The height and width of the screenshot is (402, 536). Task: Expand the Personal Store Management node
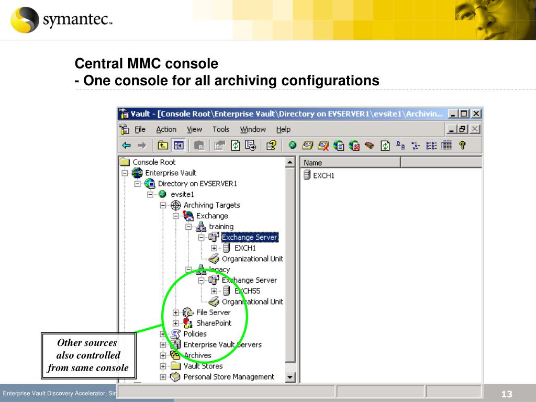click(163, 377)
